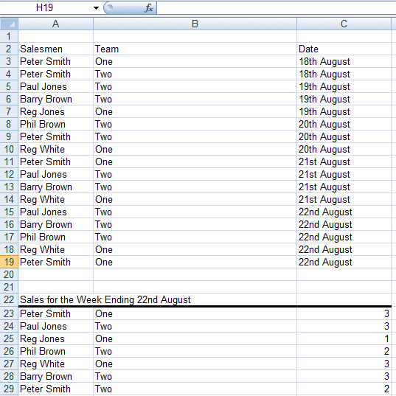Click '21st August' in row 11
Image resolution: width=396 pixels, height=396 pixels.
click(x=344, y=161)
